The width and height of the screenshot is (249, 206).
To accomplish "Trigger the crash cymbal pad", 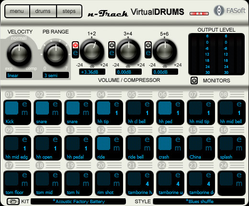I will click(165, 144).
